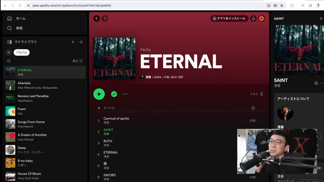Open the notifications bell
Viewport: 324px width, 182px height.
[x=253, y=18]
